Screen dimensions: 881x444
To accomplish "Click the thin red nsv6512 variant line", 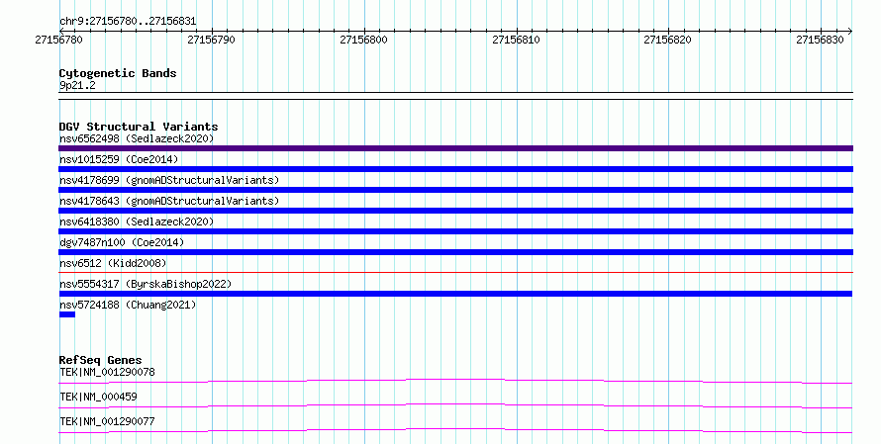I will tap(455, 273).
